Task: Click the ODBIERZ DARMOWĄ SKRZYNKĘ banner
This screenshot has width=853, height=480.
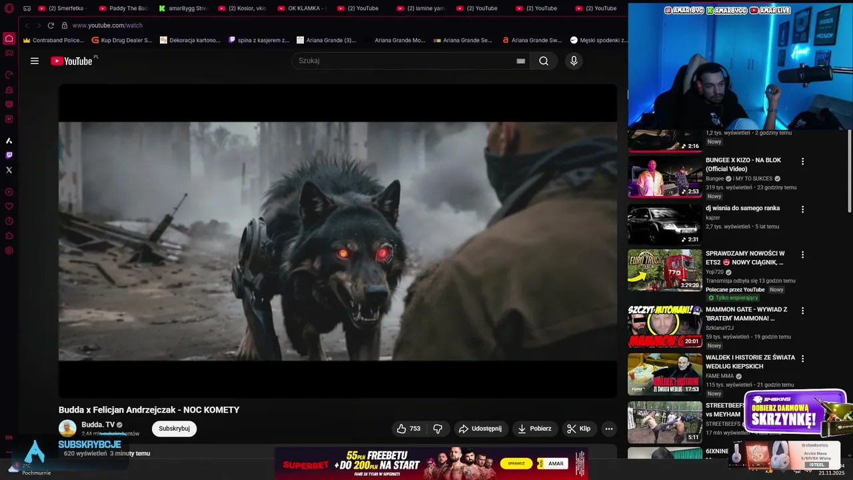Action: [x=795, y=414]
